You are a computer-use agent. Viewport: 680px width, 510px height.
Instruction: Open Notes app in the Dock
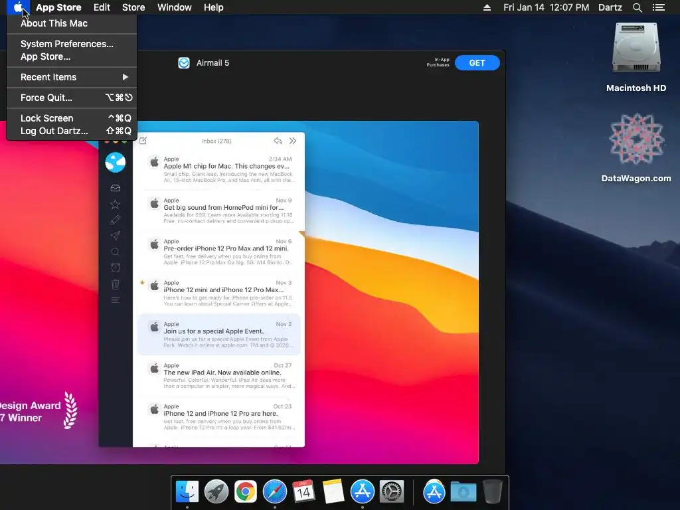click(x=333, y=492)
